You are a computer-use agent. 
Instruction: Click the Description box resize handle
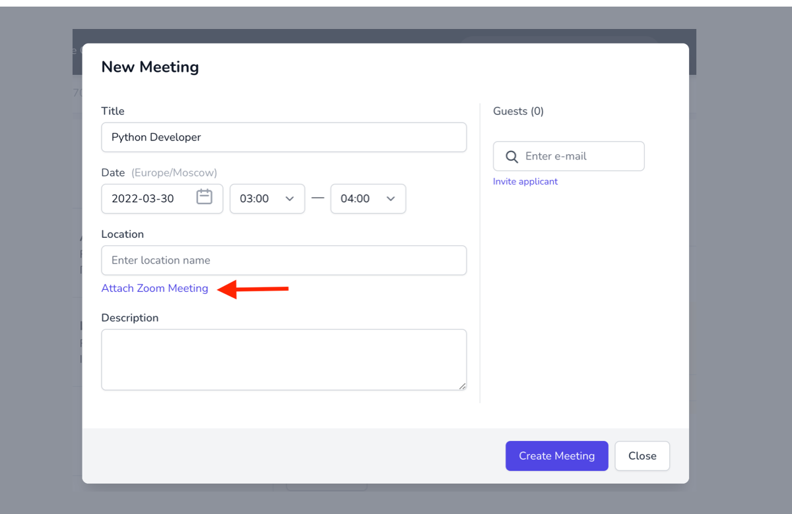[x=463, y=387]
